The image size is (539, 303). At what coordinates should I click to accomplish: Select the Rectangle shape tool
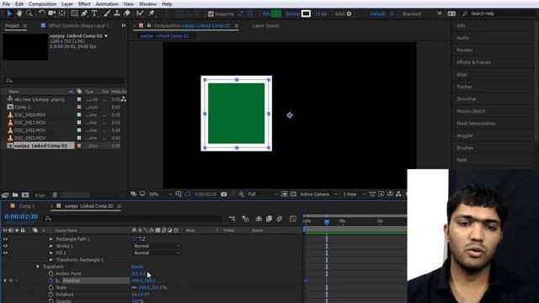74,13
